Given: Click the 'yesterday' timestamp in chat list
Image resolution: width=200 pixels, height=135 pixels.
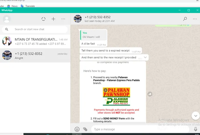Looking at the screenshot, I should (x=62, y=54).
